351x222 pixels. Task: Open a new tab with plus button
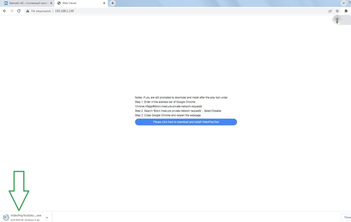point(113,3)
